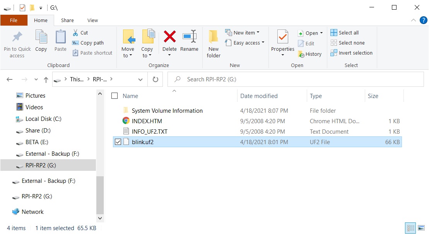Screen dimensions: 429x234
Task: Click Invert selection button
Action: coord(352,53)
